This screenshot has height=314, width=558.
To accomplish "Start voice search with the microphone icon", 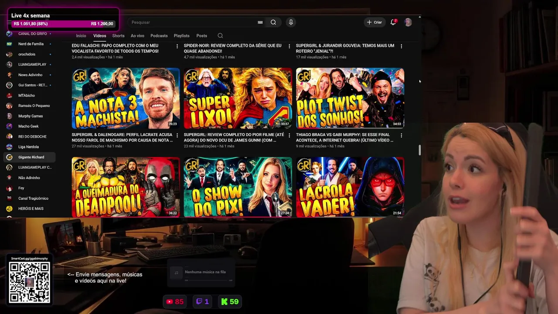I will 291,22.
